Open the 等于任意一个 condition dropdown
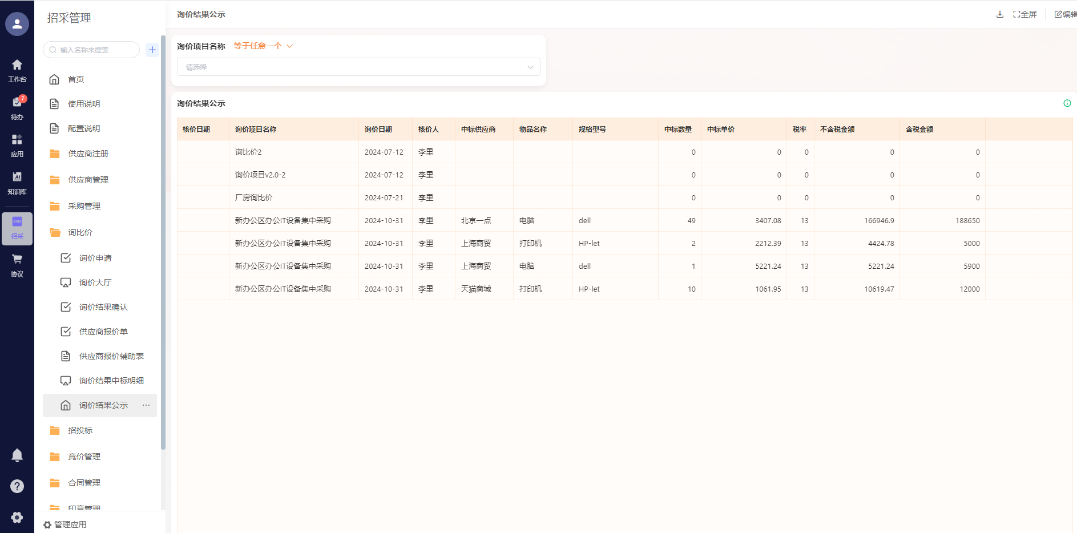The width and height of the screenshot is (1077, 533). pyautogui.click(x=263, y=46)
